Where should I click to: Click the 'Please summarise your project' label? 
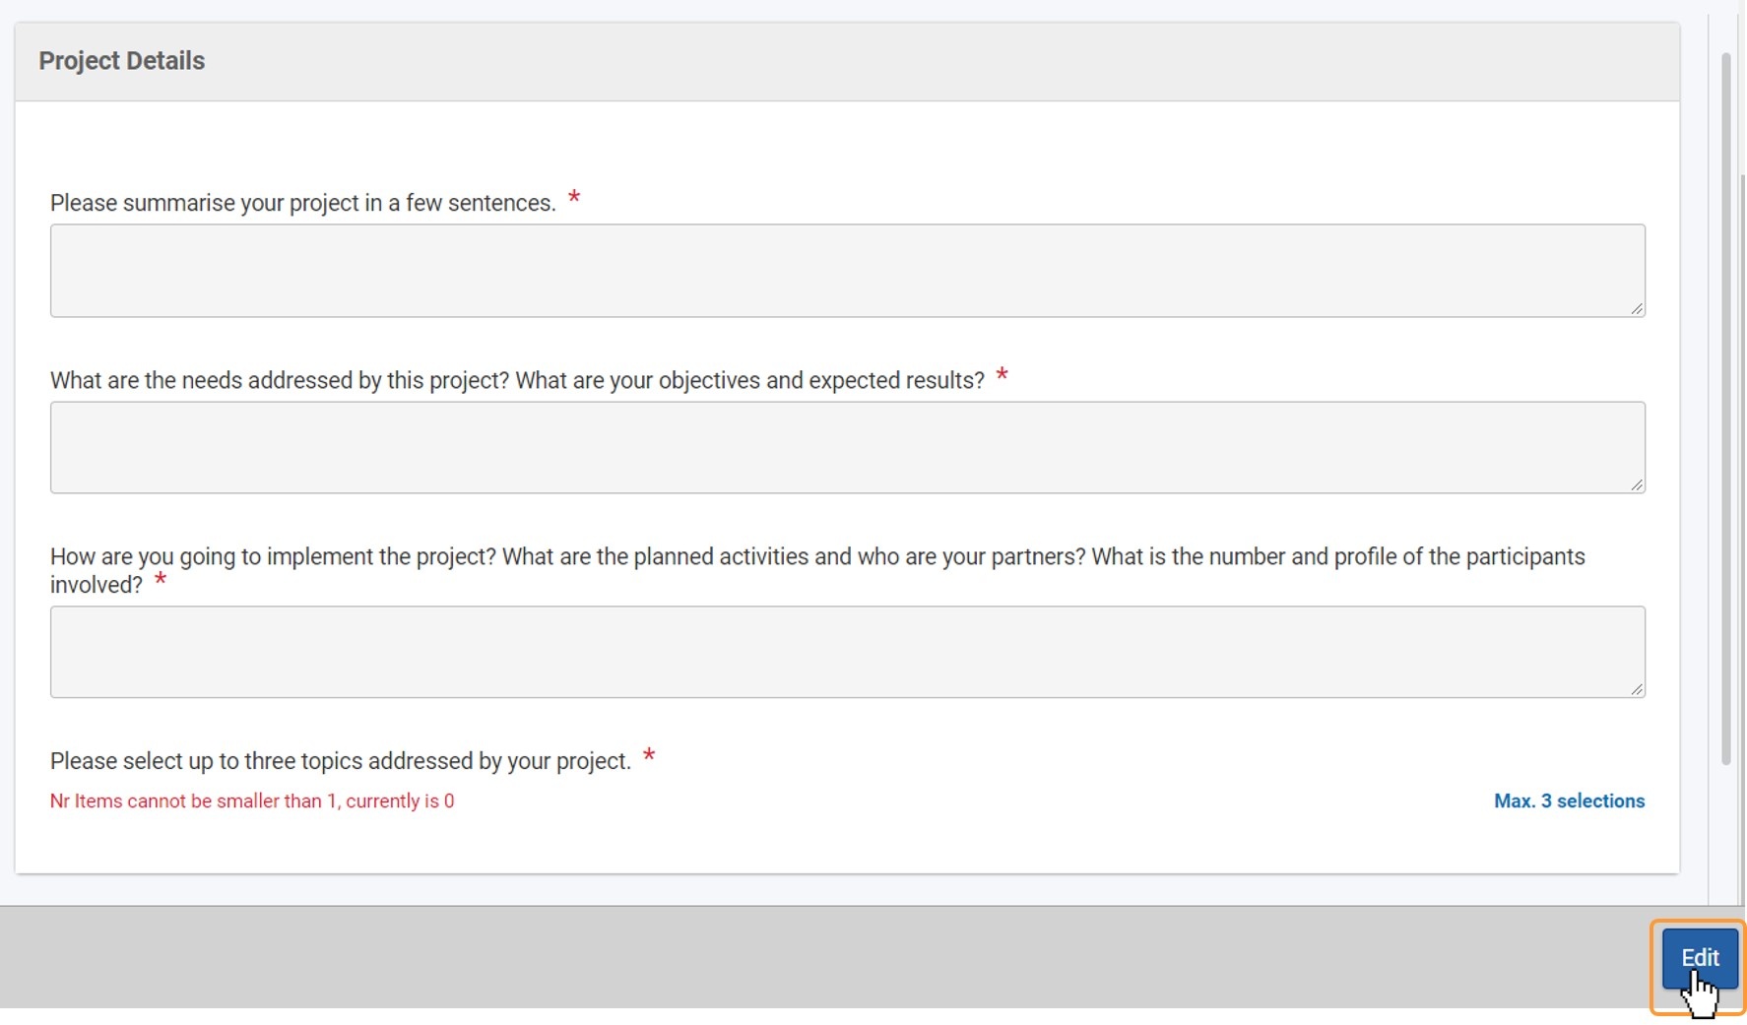(x=303, y=203)
